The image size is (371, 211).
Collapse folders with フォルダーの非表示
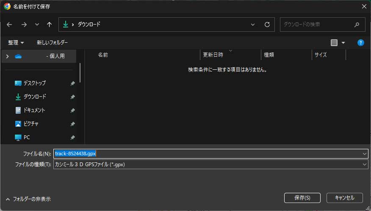28,199
